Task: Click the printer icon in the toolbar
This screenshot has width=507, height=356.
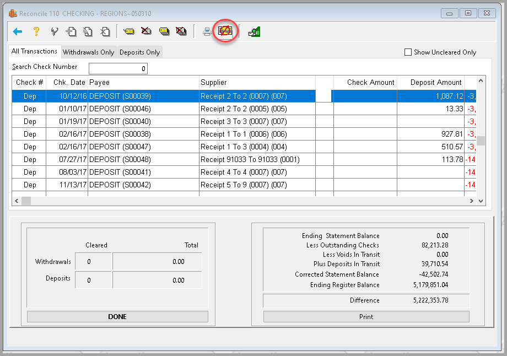Action: (x=207, y=32)
